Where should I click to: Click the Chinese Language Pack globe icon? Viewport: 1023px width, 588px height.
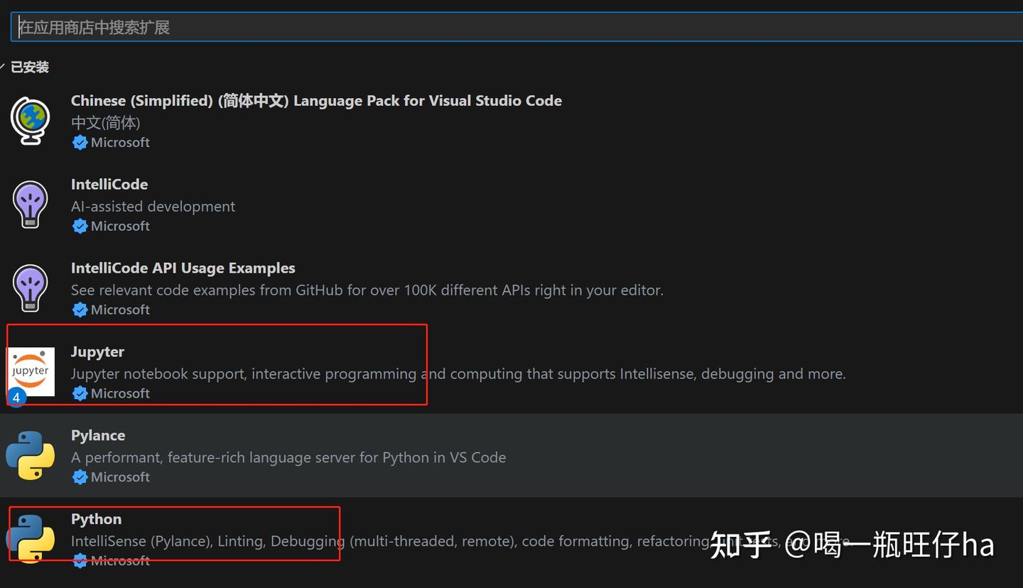31,121
